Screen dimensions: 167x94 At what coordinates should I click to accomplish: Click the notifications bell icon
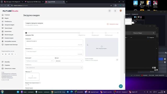click(x=115, y=11)
